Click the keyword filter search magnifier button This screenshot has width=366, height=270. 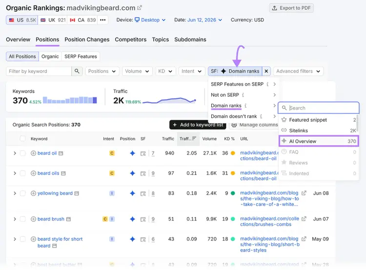pyautogui.click(x=77, y=71)
